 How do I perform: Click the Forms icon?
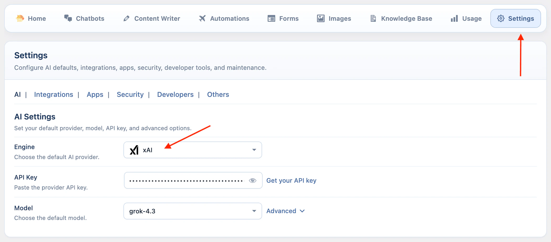tap(271, 18)
